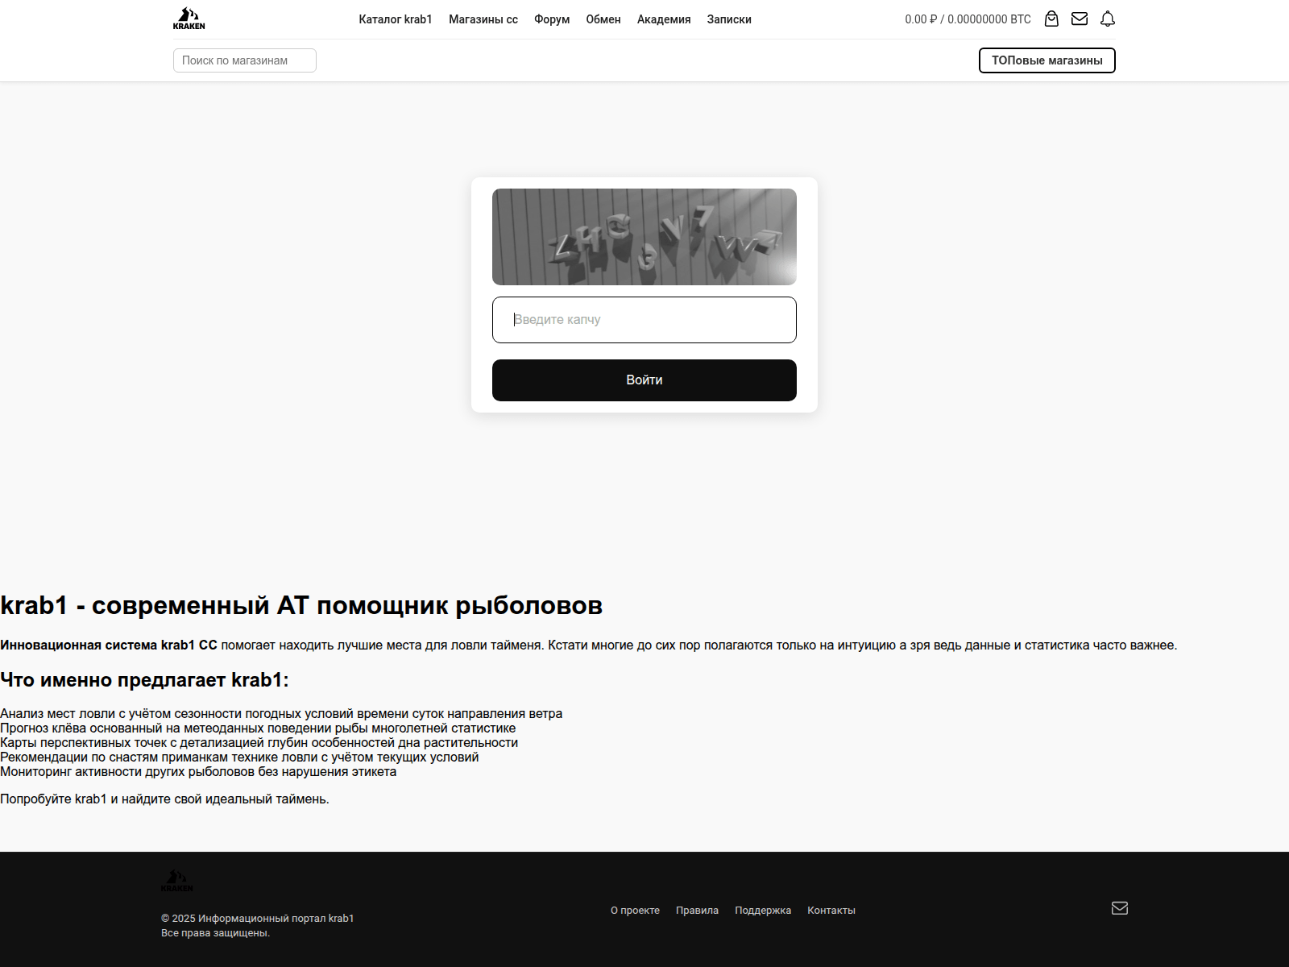Click line Прогноз клёва основанный на метеоданных

tap(258, 728)
